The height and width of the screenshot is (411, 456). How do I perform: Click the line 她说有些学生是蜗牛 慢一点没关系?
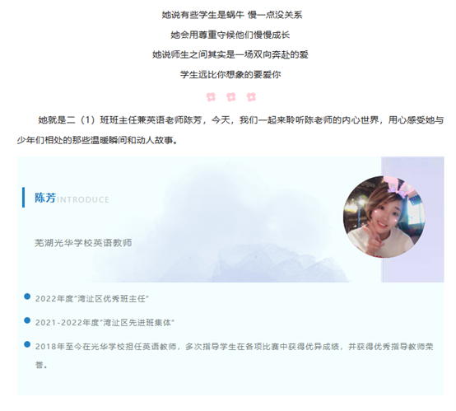click(x=232, y=15)
